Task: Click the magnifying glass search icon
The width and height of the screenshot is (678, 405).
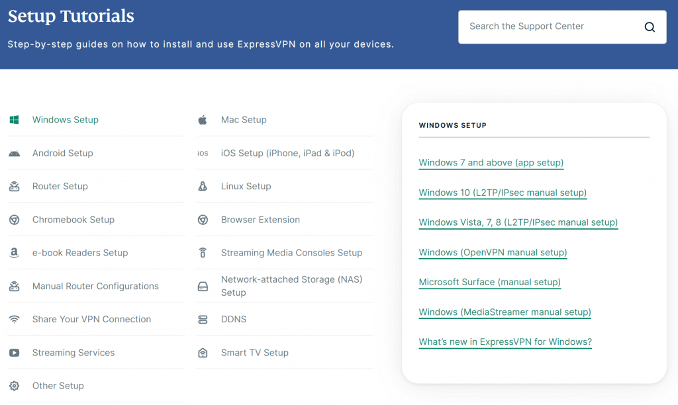Action: tap(650, 26)
